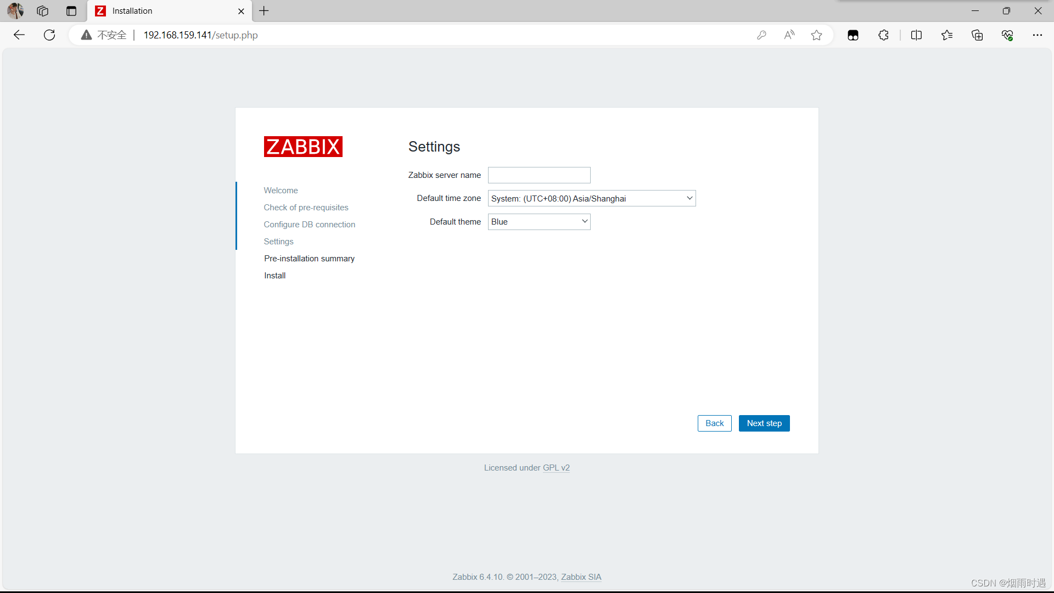Add page to favorites star icon
Viewport: 1054px width, 593px height.
(x=817, y=35)
